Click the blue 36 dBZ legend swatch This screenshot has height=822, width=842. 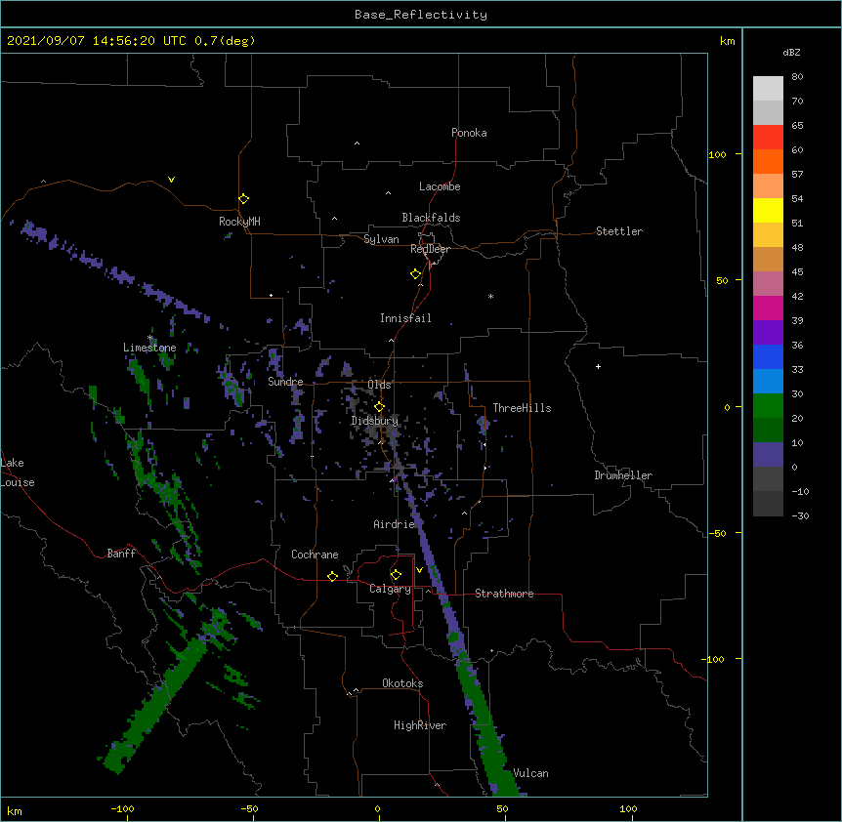point(768,356)
